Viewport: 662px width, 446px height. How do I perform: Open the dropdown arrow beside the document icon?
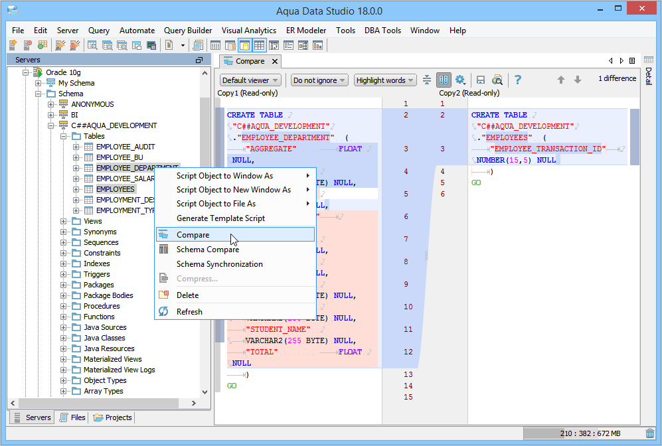tap(183, 45)
